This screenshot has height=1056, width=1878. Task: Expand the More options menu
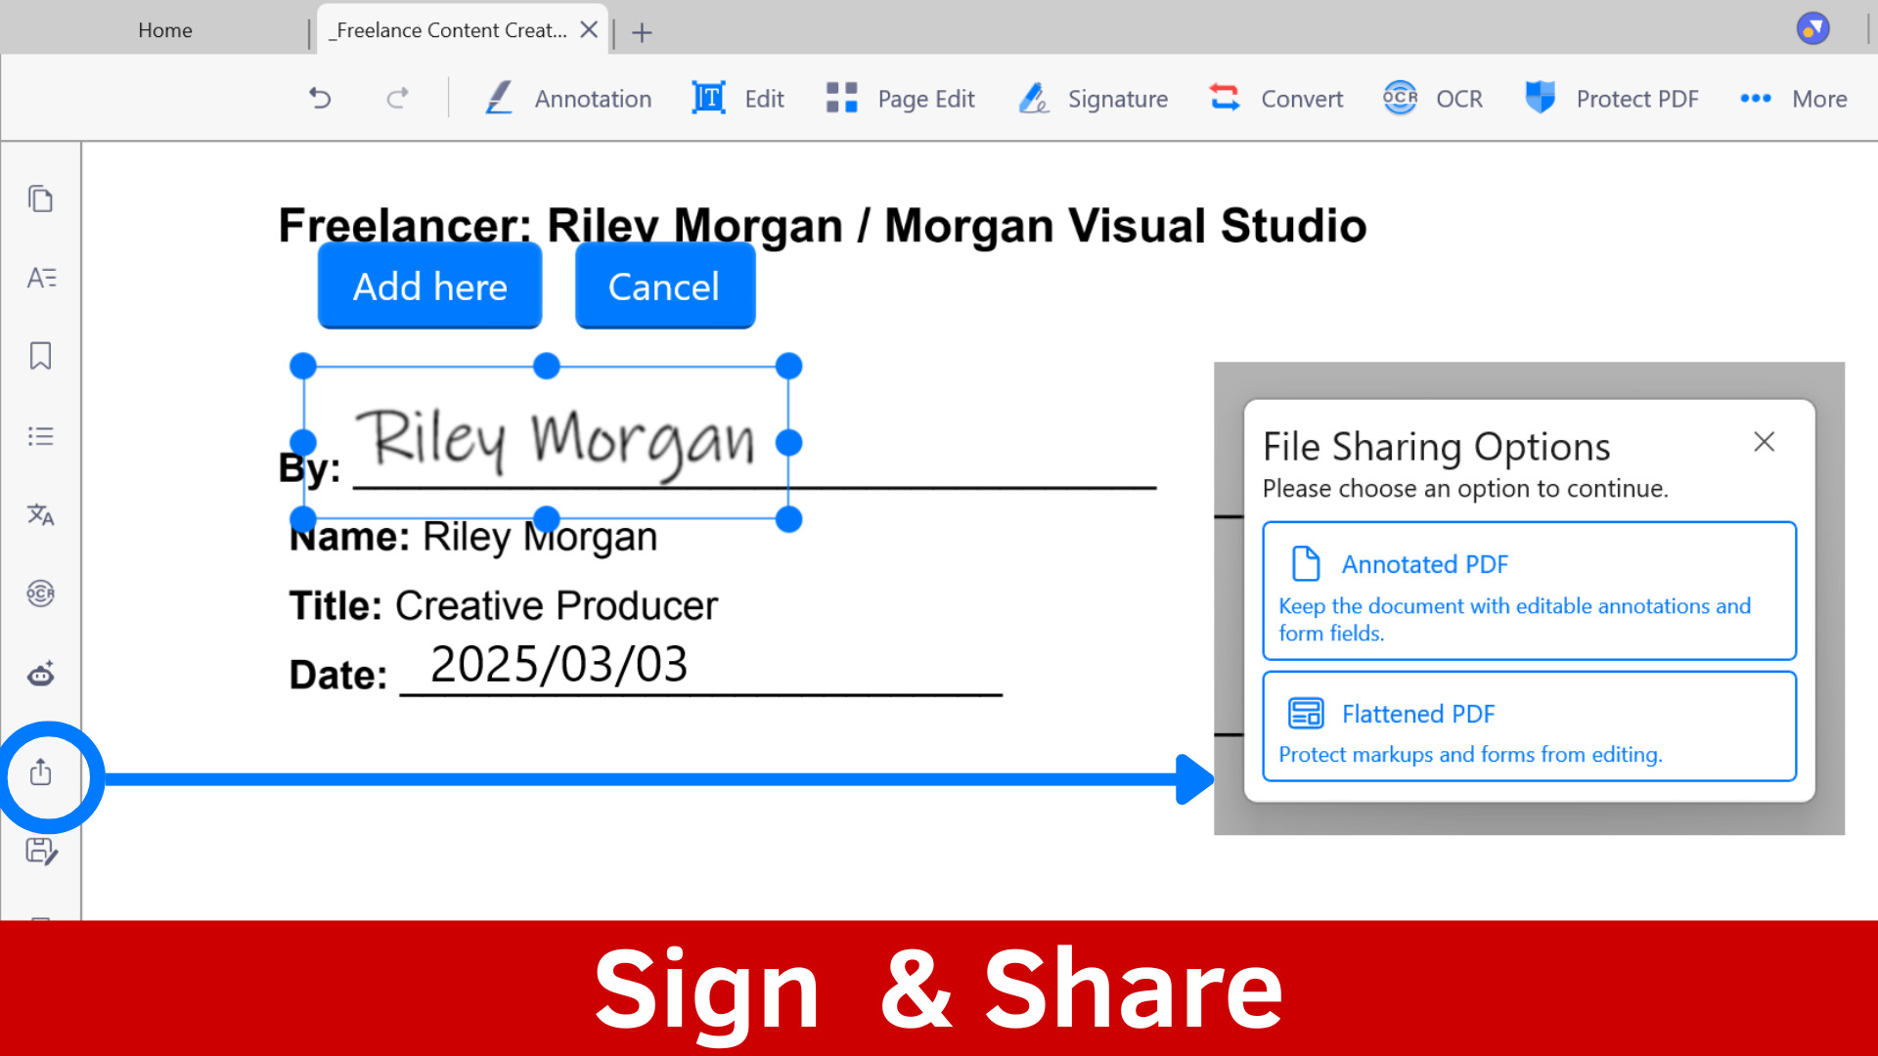(x=1794, y=99)
